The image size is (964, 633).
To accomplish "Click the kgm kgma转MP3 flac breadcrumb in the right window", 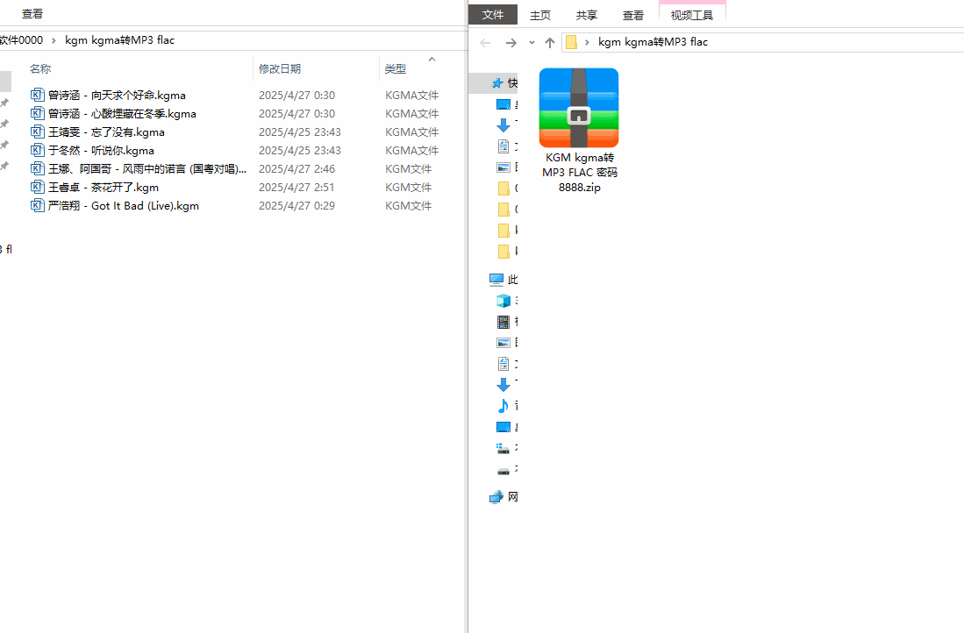I will (x=653, y=42).
